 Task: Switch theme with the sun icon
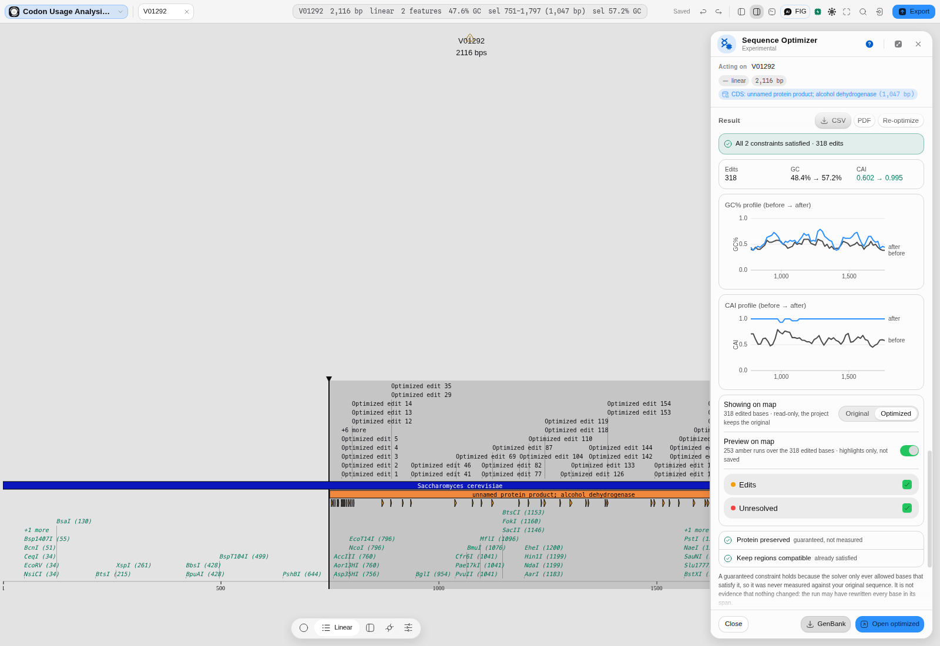pos(832,12)
